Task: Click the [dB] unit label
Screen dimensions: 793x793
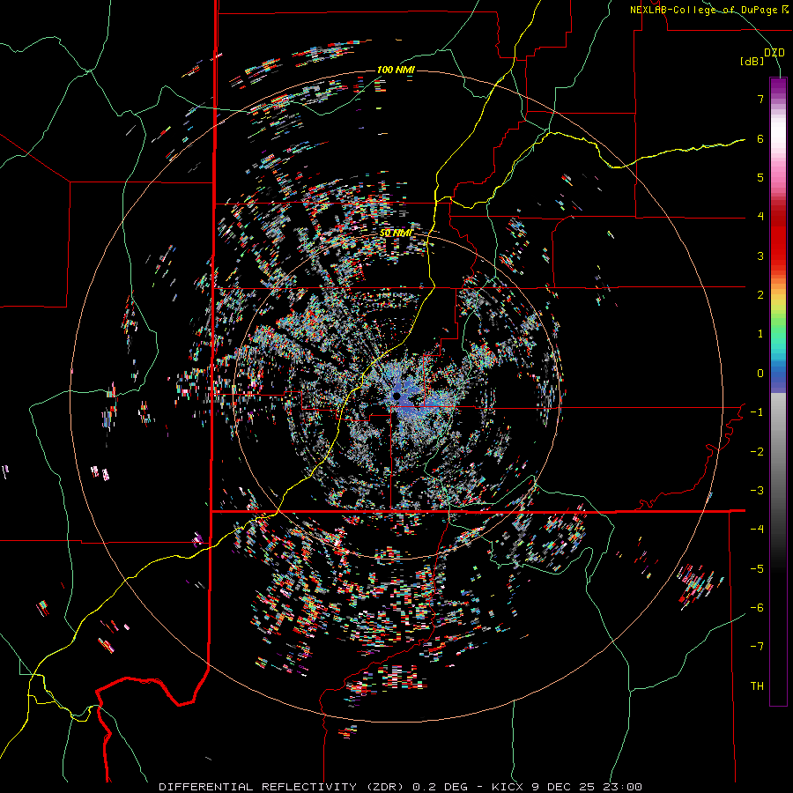Action: pyautogui.click(x=752, y=62)
